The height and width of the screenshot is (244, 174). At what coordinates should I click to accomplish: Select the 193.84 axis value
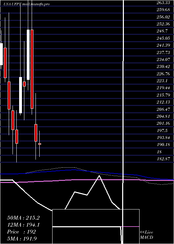coord(163,138)
